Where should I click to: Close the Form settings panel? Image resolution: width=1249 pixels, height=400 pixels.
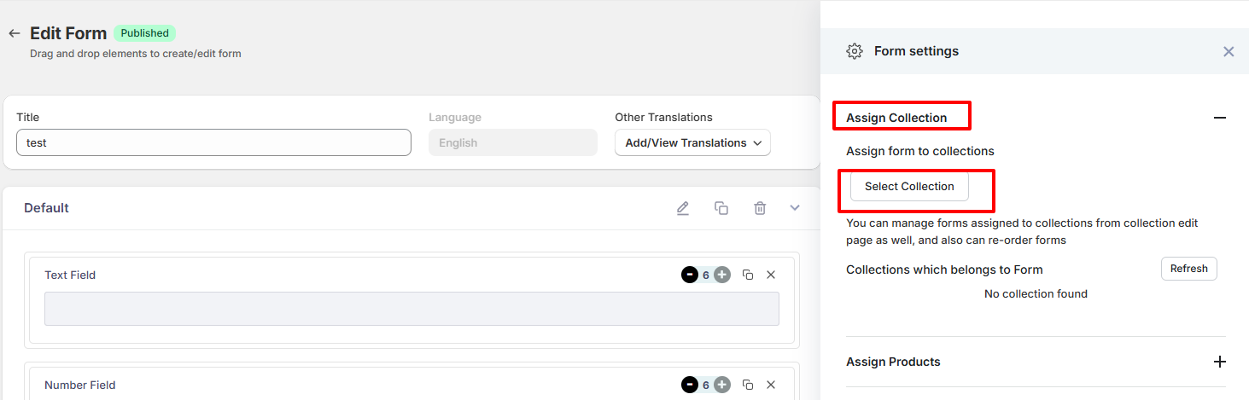pos(1229,51)
